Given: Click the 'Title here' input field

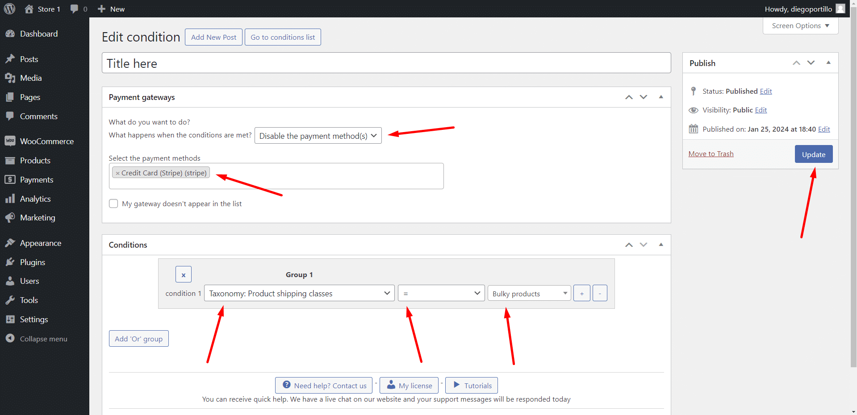Looking at the screenshot, I should point(386,63).
